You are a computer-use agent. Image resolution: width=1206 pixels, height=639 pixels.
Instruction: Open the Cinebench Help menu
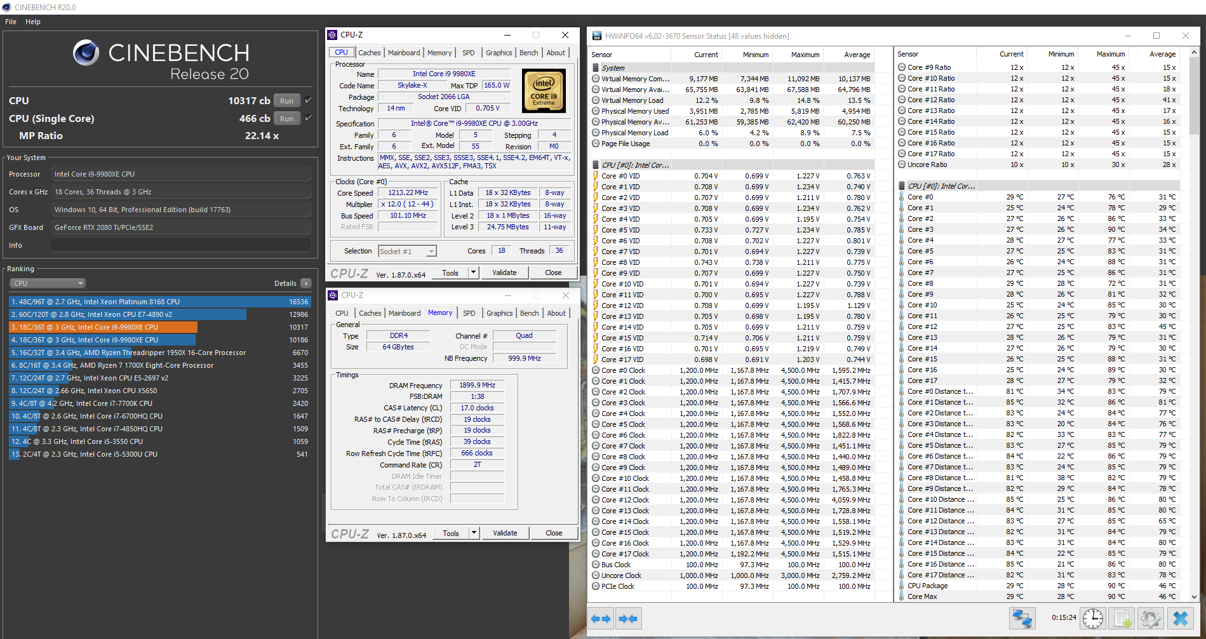coord(33,22)
